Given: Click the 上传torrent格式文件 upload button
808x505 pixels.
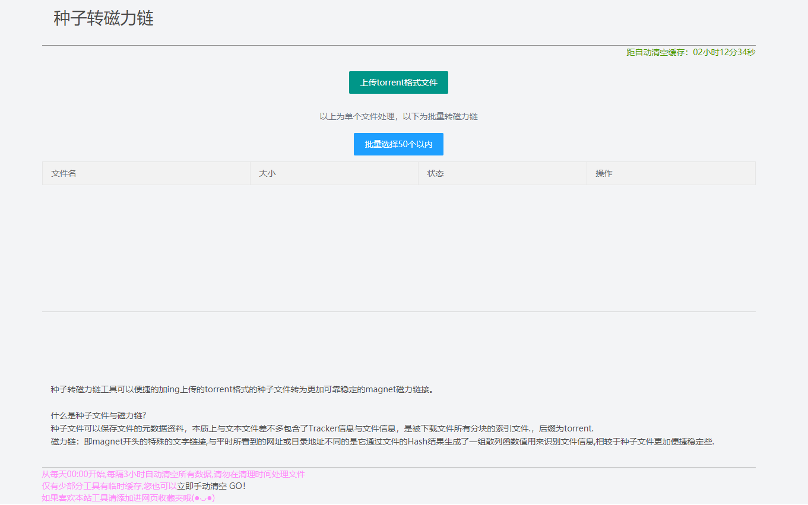Looking at the screenshot, I should 398,82.
